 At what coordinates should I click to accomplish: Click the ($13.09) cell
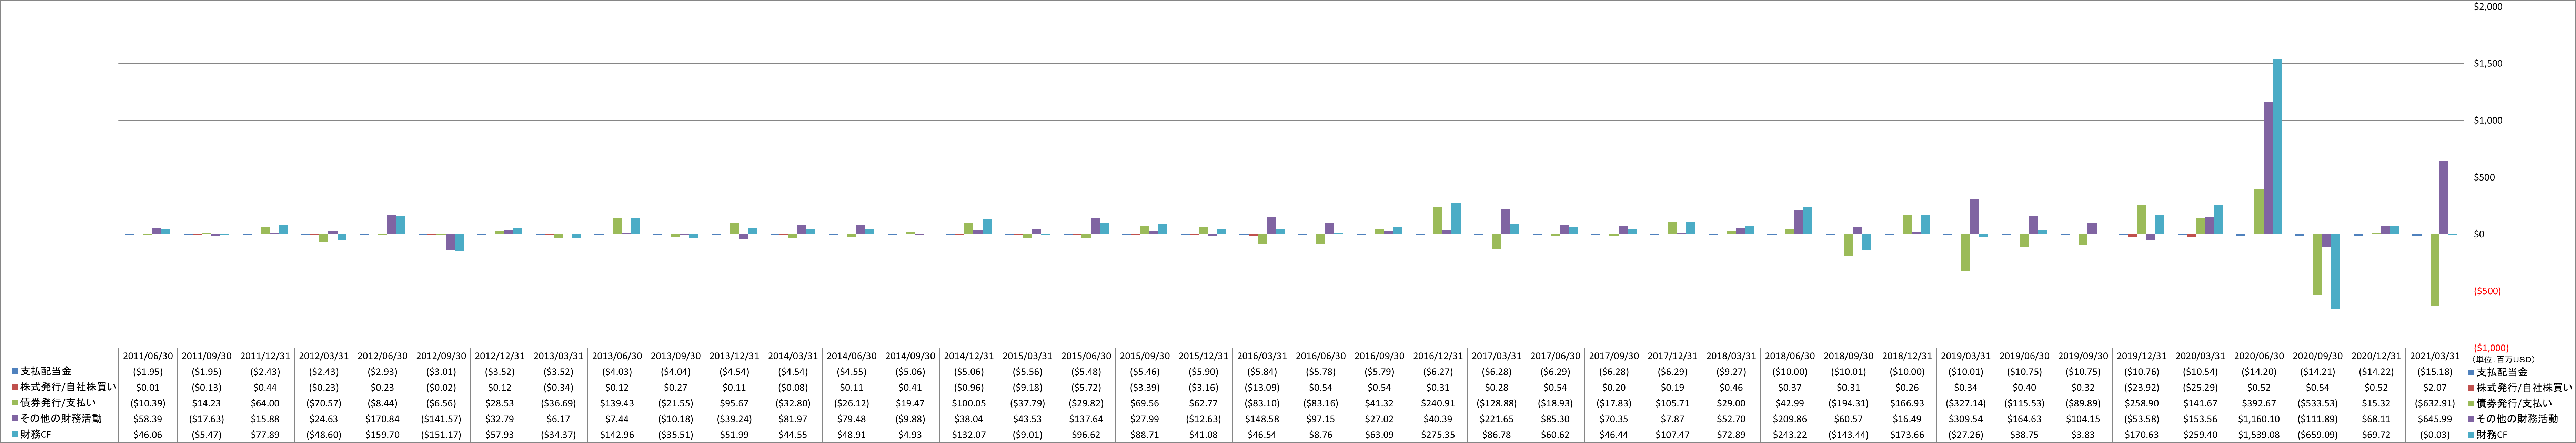(1262, 387)
